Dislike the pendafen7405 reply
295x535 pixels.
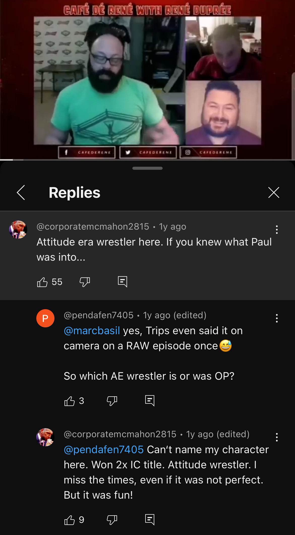[112, 401]
